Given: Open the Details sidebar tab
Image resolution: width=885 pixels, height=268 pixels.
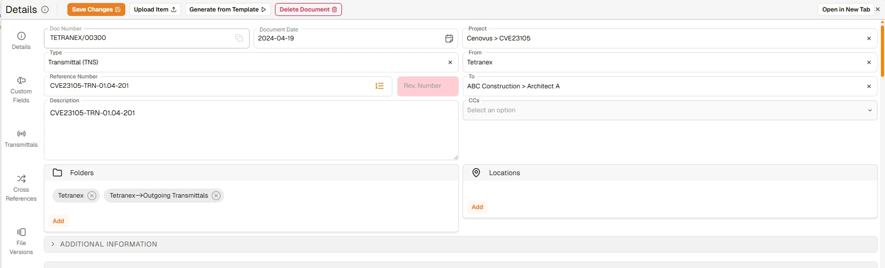Looking at the screenshot, I should (21, 41).
